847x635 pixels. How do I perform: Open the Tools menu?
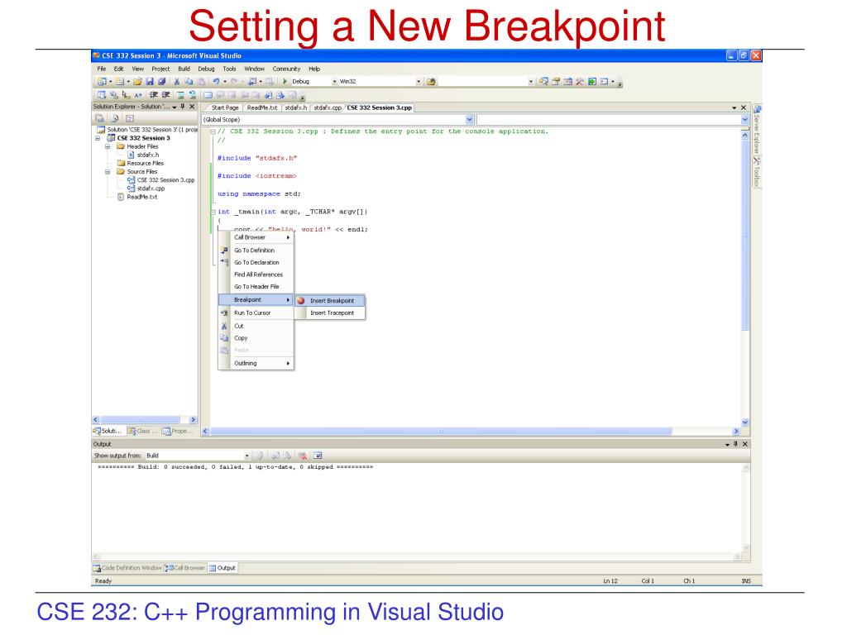(229, 69)
